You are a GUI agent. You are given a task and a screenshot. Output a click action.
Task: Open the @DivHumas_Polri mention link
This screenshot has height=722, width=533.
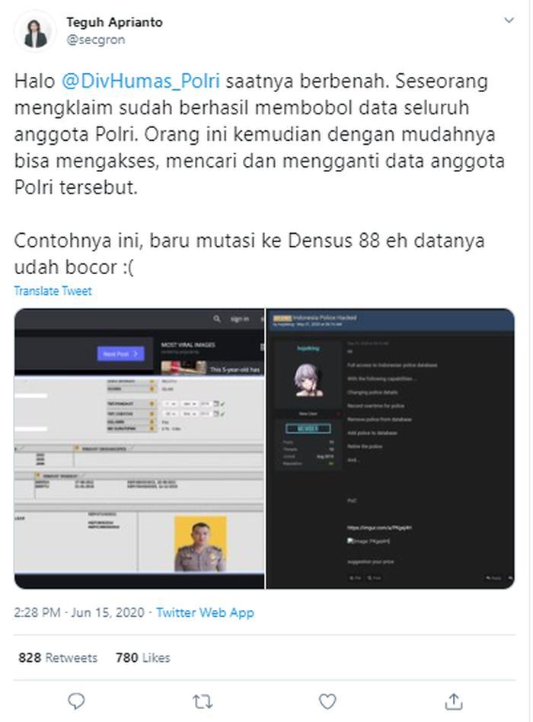point(140,81)
